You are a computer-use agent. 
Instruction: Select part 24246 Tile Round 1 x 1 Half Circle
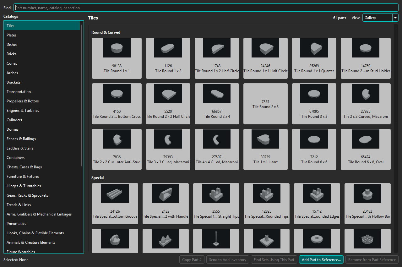(x=265, y=58)
